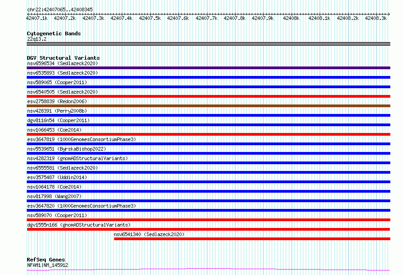Click the 42407.7k ruler tick label
Viewport: 403px width, 275px height.
tap(206, 18)
